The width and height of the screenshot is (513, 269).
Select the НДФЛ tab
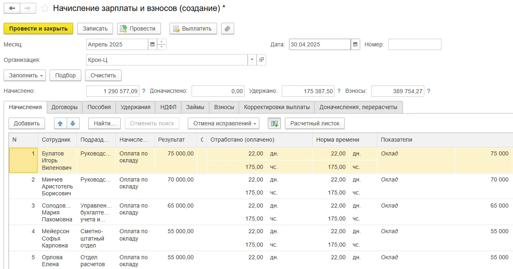(168, 107)
